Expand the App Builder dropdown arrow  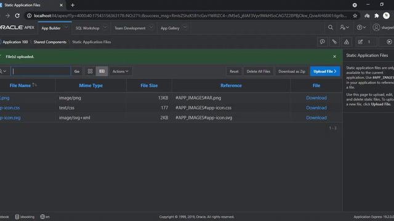(66, 27)
